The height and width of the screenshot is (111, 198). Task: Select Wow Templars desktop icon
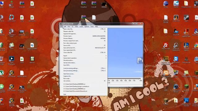click(x=11, y=88)
